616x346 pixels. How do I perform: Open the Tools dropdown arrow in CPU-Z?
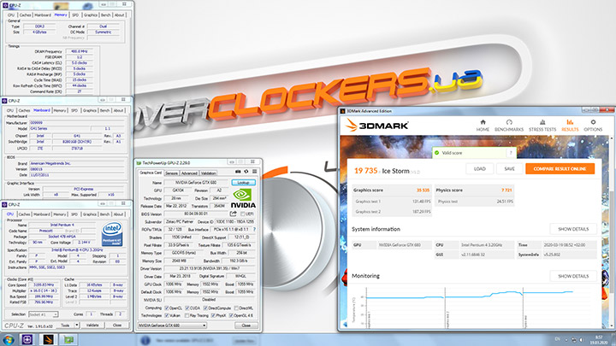pyautogui.click(x=77, y=325)
